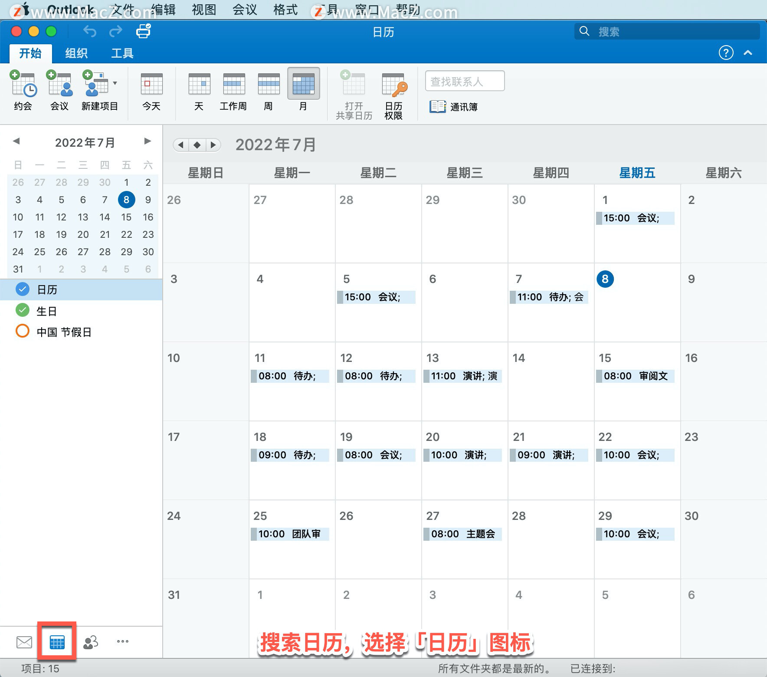
Task: Click the redo arrow in title bar
Action: point(116,32)
